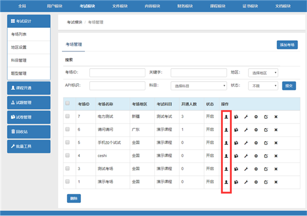Click the API标识 input field

(117, 86)
